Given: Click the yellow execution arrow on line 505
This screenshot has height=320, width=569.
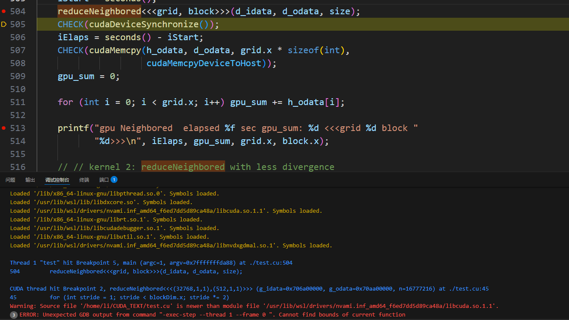Looking at the screenshot, I should click(x=4, y=24).
